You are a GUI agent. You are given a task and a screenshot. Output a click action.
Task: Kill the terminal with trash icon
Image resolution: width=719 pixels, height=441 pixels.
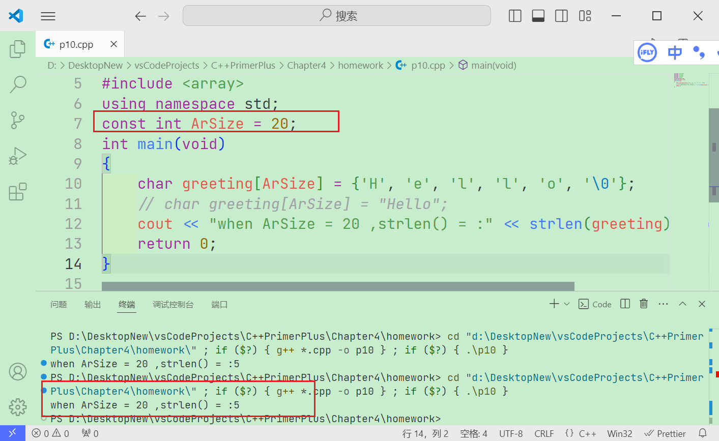[x=644, y=304]
